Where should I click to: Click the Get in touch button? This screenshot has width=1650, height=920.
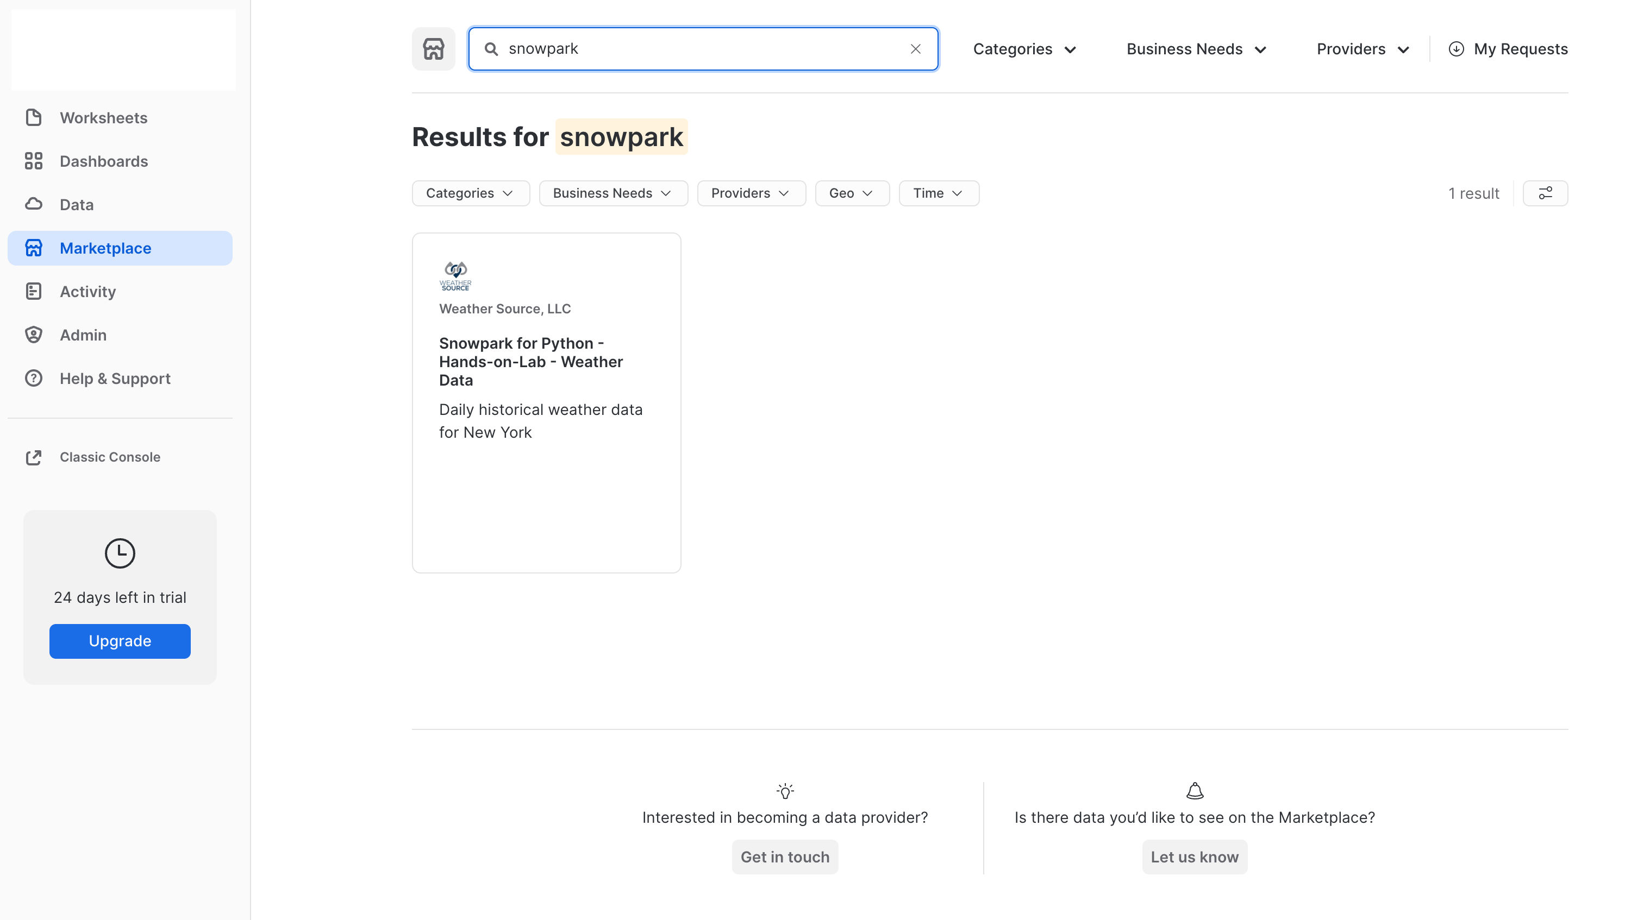pos(785,856)
